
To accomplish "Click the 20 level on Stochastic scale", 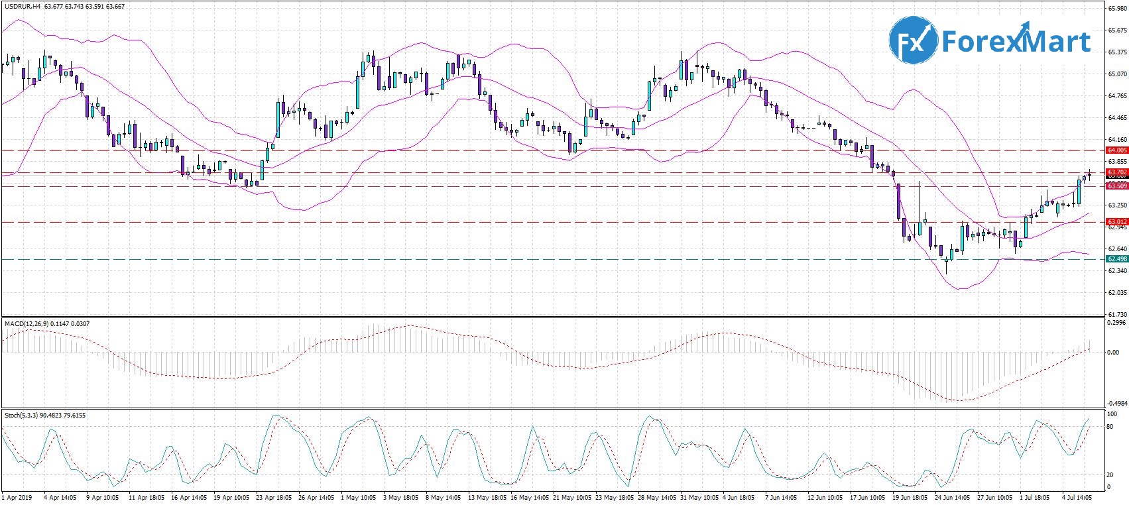I will [1111, 475].
